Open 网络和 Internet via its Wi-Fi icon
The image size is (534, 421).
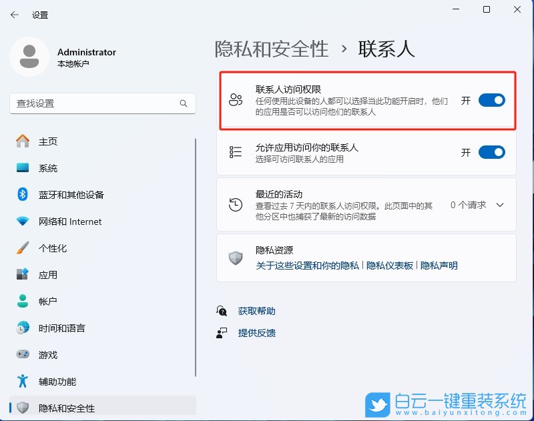(x=24, y=222)
